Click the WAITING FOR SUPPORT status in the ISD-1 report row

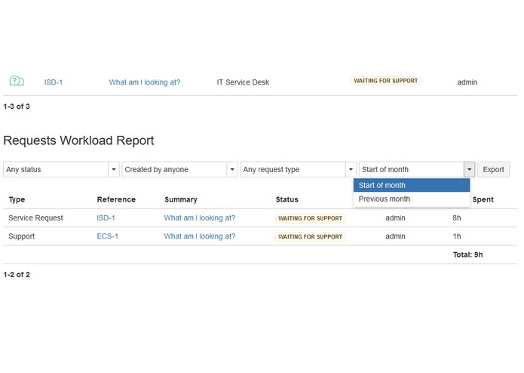[x=310, y=218]
